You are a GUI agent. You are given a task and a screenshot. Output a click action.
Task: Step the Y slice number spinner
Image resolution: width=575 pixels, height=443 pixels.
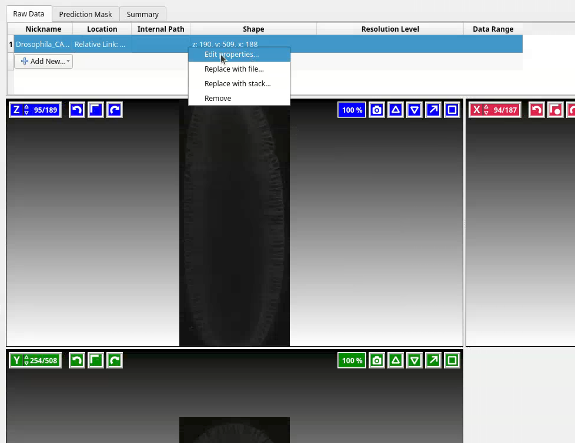26,360
